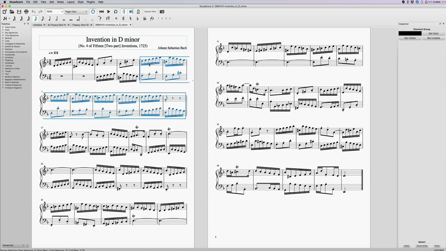Switch to 6-Theory Part 11 tab
Screen dimensions: 446x251
point(57,25)
